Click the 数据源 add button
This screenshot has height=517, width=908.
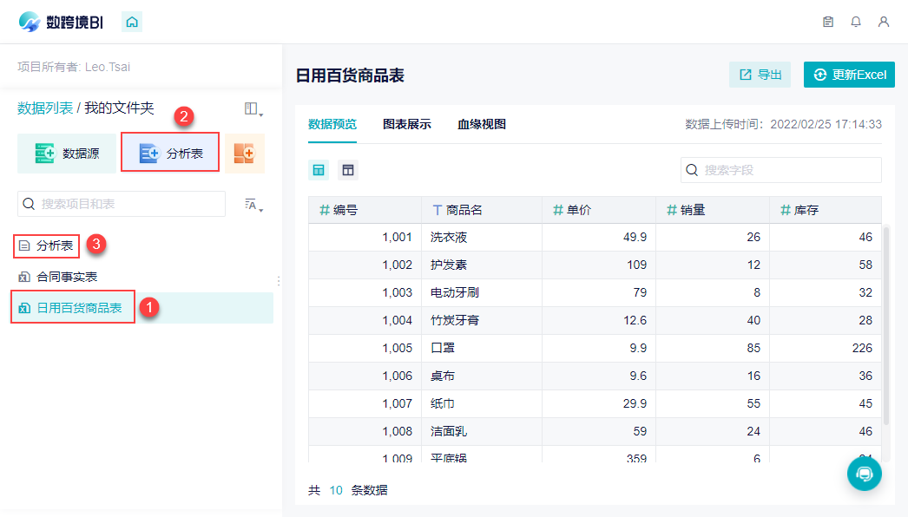(67, 154)
